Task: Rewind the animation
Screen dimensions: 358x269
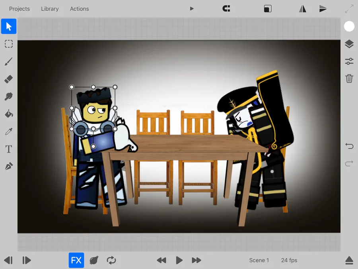Action: 161,260
